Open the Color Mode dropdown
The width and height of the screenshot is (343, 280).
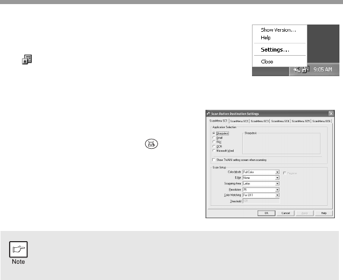click(277, 173)
